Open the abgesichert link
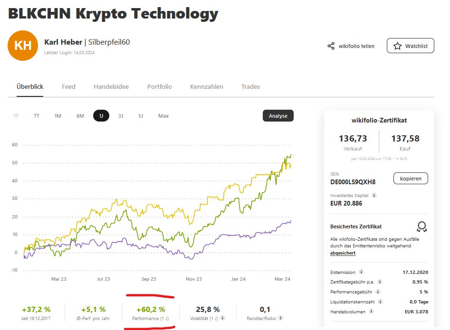 (343, 253)
